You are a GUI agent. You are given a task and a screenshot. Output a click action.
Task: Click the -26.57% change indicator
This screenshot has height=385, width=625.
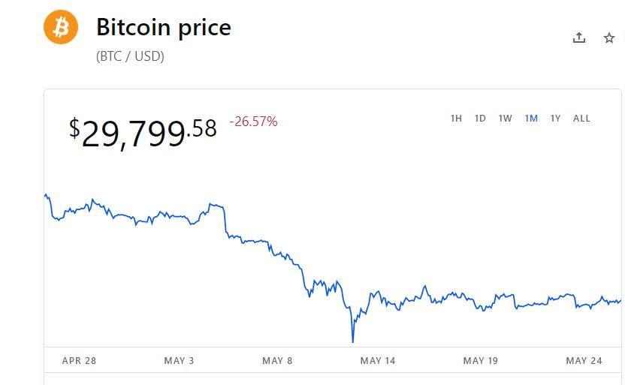click(x=253, y=122)
